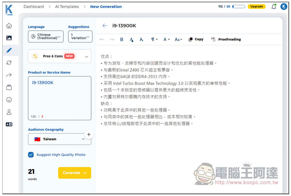The image size is (291, 196).
Task: Click the undo arrow in editor toolbar
Action: (102, 39)
